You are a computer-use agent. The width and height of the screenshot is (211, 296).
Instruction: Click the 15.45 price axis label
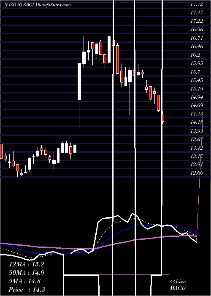tap(197, 80)
